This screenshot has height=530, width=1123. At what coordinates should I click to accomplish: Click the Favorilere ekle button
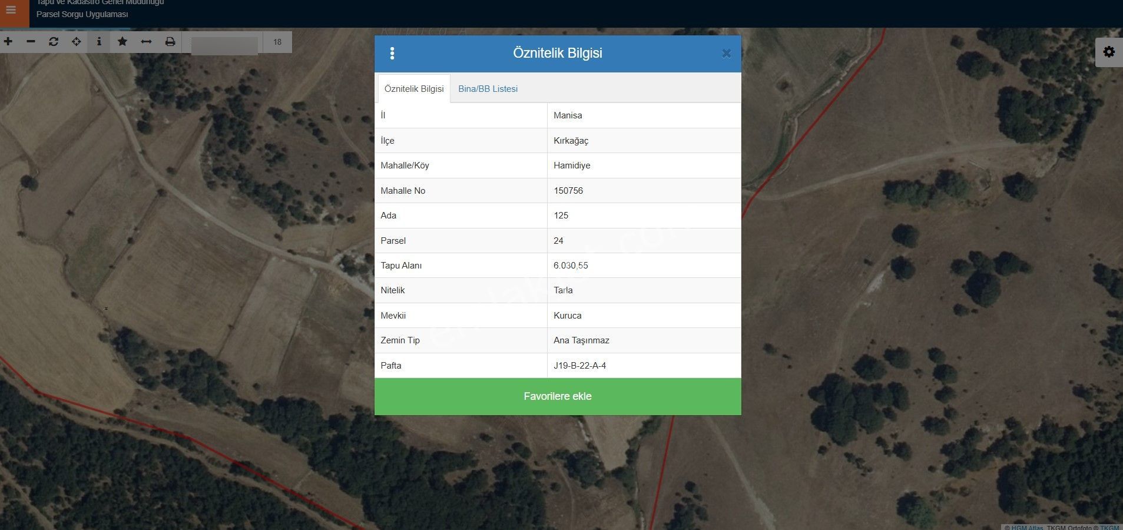click(557, 396)
